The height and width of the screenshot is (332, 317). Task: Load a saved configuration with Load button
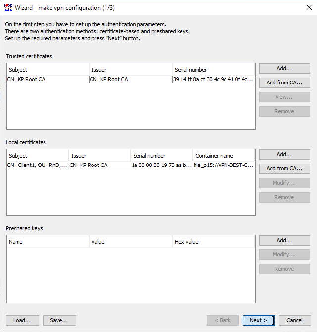click(22, 320)
